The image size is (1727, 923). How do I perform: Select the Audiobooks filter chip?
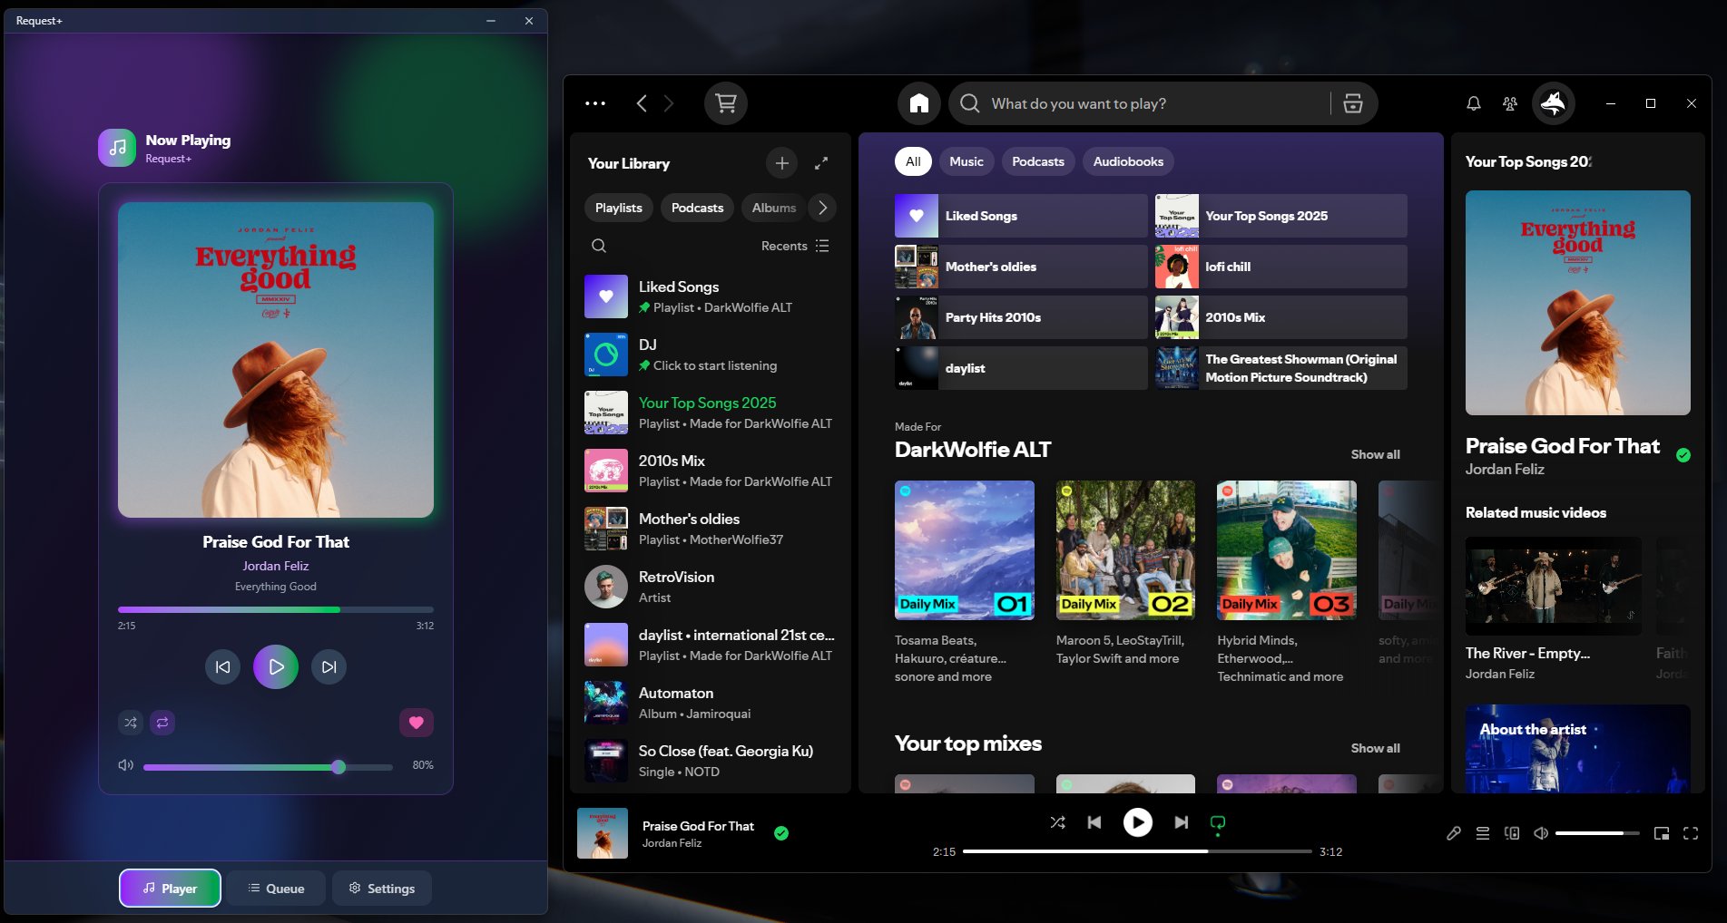tap(1128, 161)
